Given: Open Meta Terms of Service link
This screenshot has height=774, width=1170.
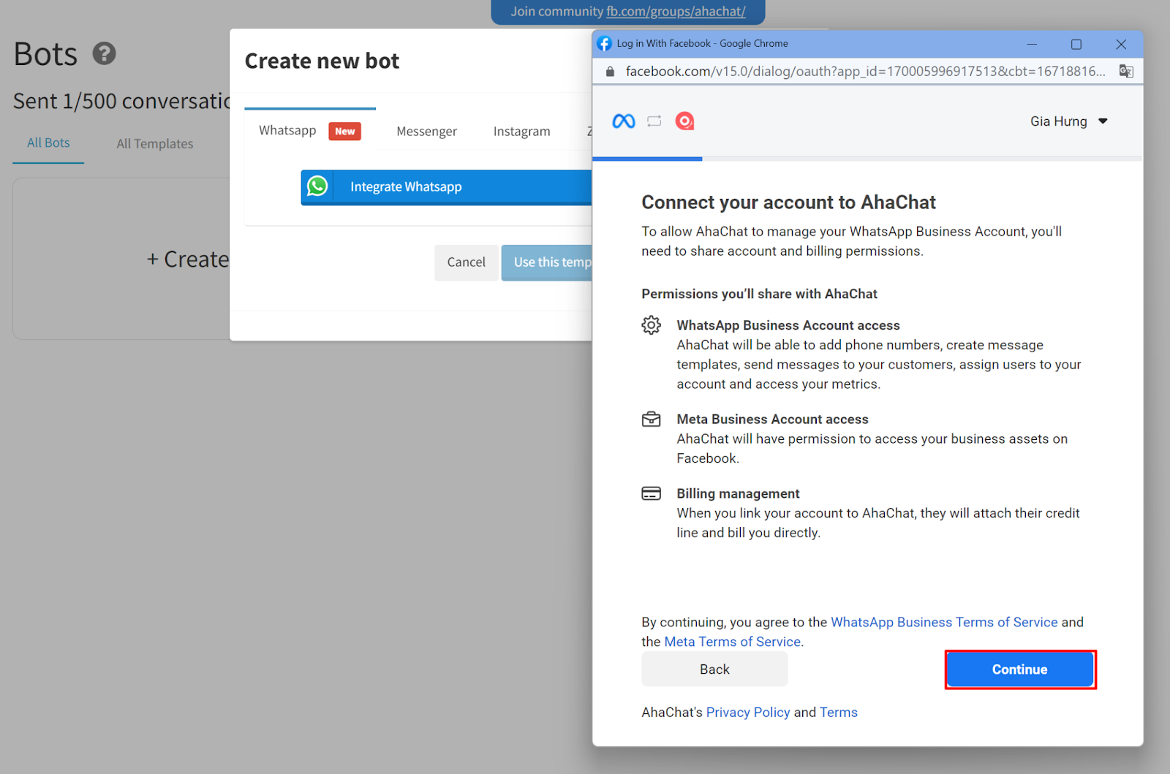Looking at the screenshot, I should 732,642.
